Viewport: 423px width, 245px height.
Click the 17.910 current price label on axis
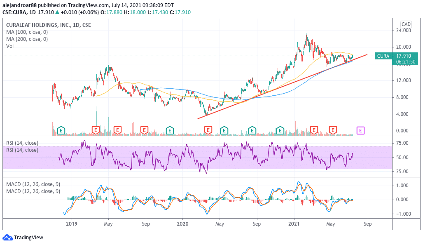[x=404, y=56]
